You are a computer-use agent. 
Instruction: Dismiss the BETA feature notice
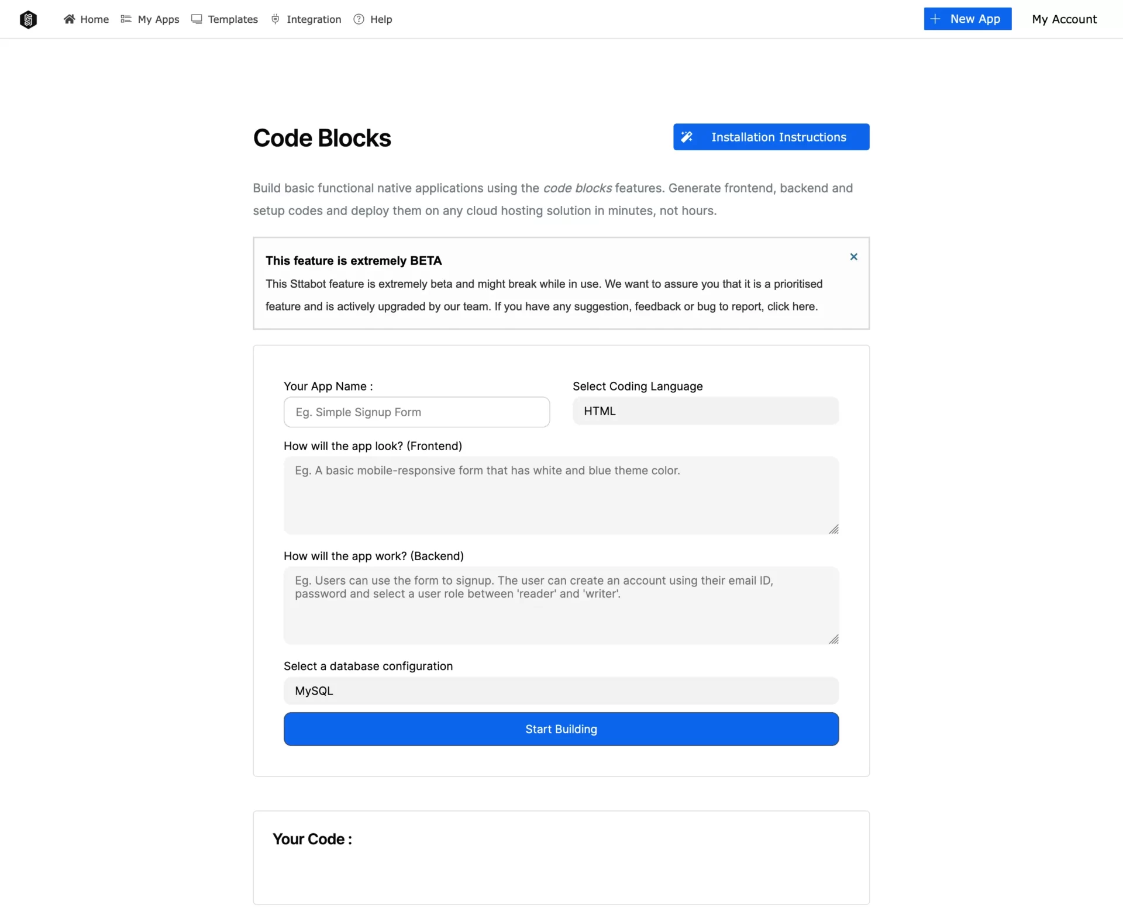tap(853, 257)
